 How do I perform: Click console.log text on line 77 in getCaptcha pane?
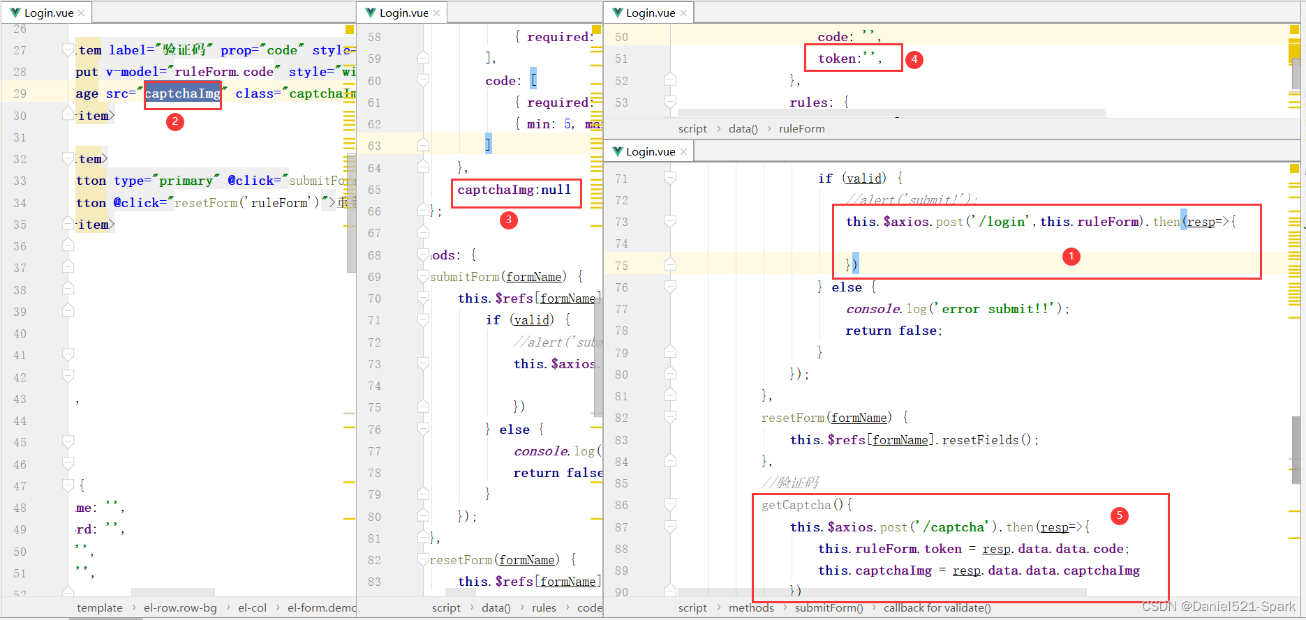[886, 309]
